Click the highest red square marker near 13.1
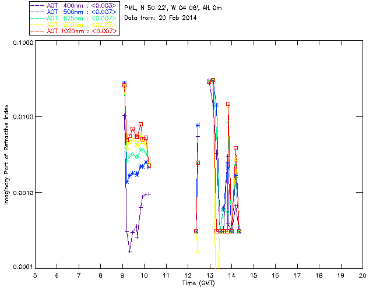Screen dimensions: 373x298 pos(213,80)
